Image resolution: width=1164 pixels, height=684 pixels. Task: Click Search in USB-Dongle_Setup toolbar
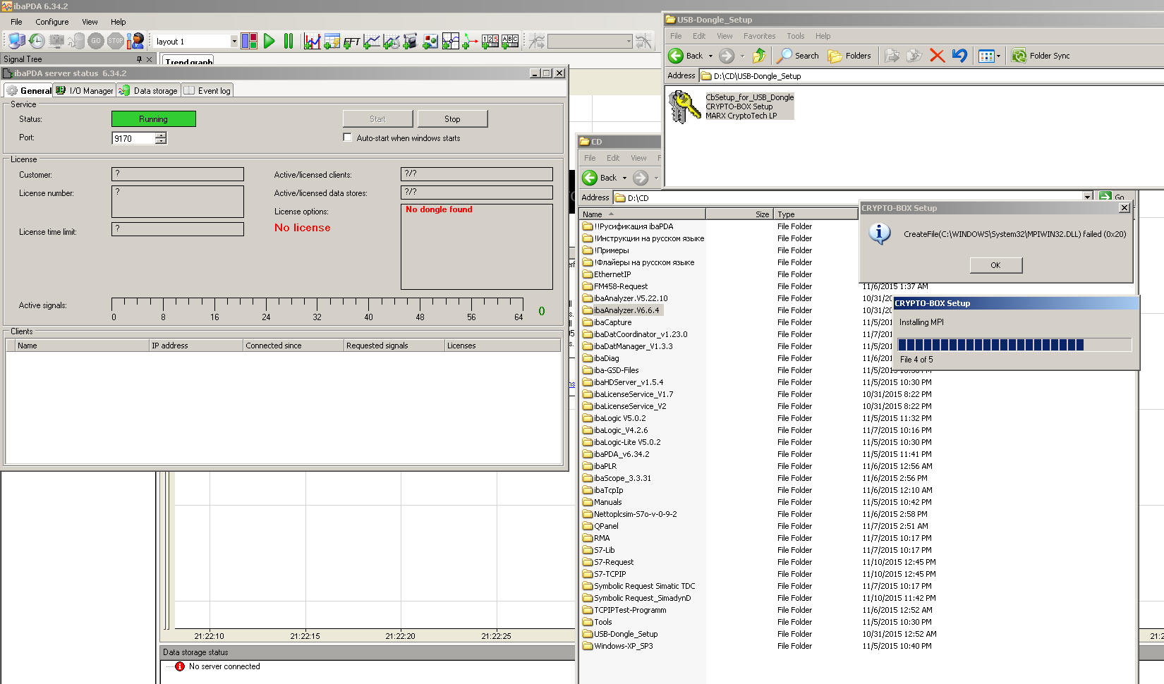point(798,56)
